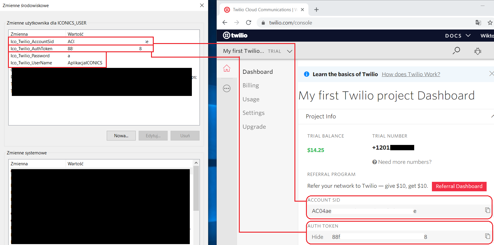Click the system variables scroll-up arrow
494x245 pixels.
tap(196, 163)
